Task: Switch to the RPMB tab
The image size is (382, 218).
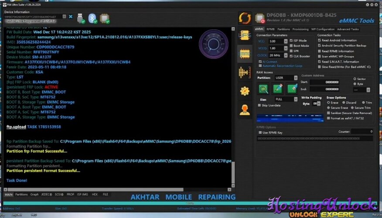Action: (270, 29)
